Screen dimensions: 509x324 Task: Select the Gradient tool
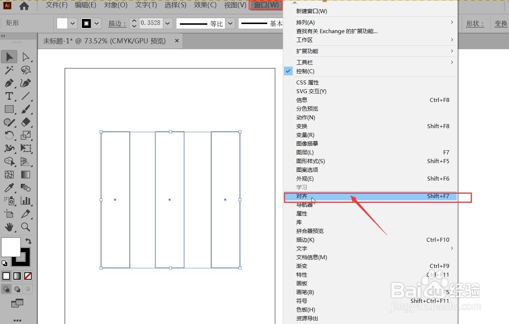tap(25, 175)
